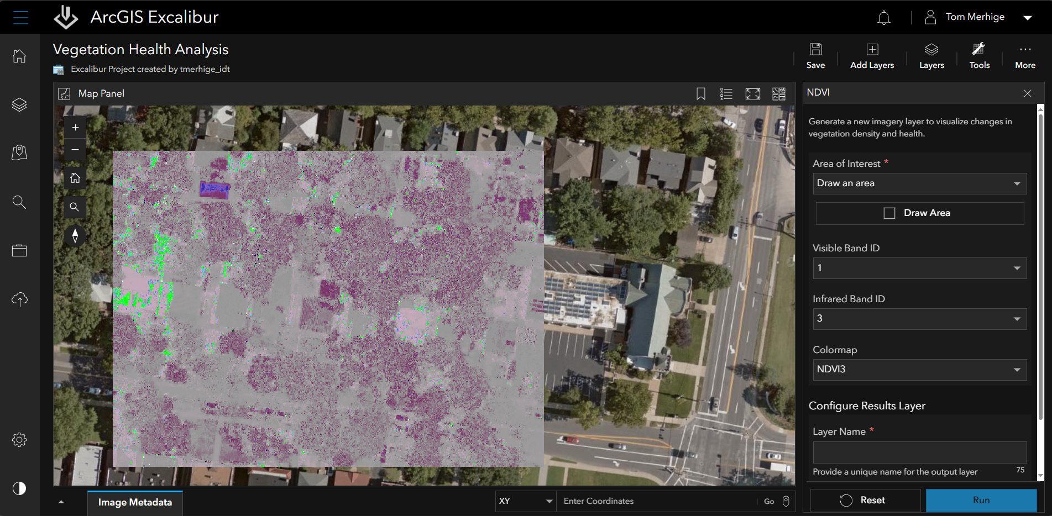Click the user profile icon

pos(930,17)
